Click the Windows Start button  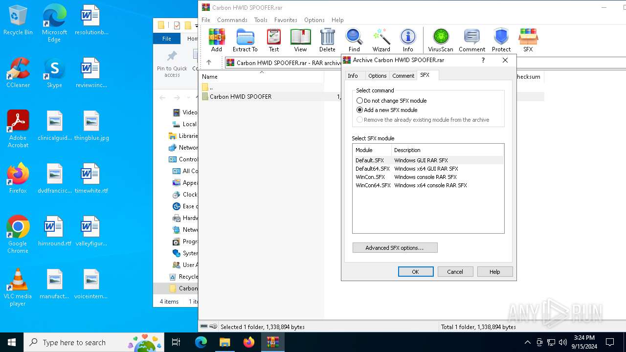pos(12,342)
